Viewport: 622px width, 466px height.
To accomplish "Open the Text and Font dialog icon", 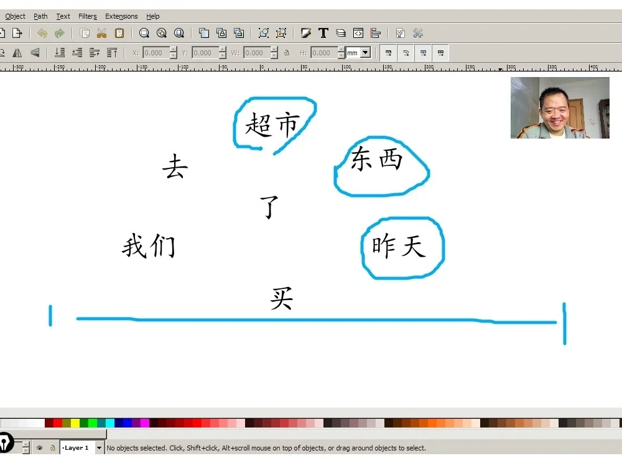I will tap(323, 33).
